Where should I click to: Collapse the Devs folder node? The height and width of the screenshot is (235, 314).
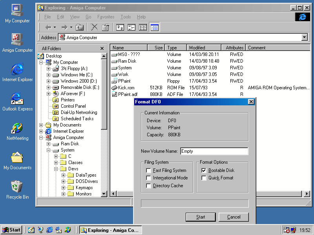pyautogui.click(x=56, y=169)
